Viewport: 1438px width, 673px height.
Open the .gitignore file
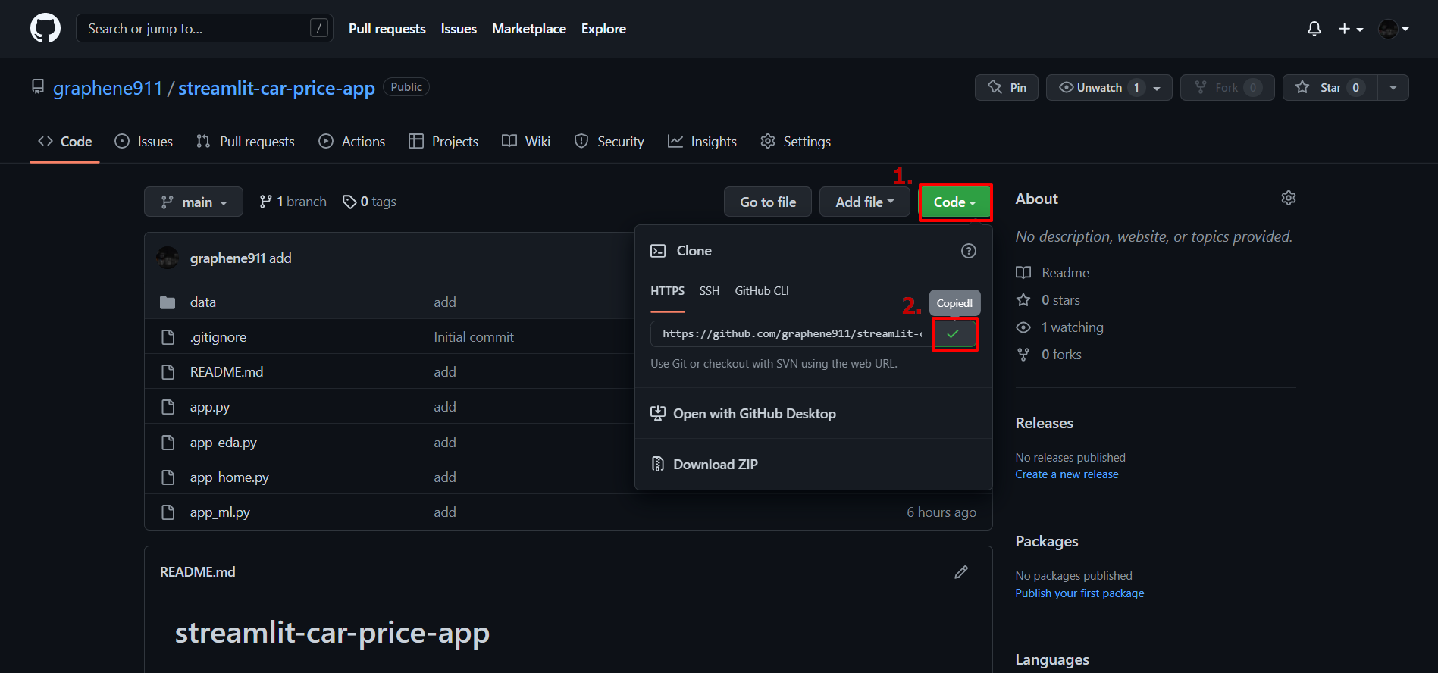pyautogui.click(x=218, y=337)
